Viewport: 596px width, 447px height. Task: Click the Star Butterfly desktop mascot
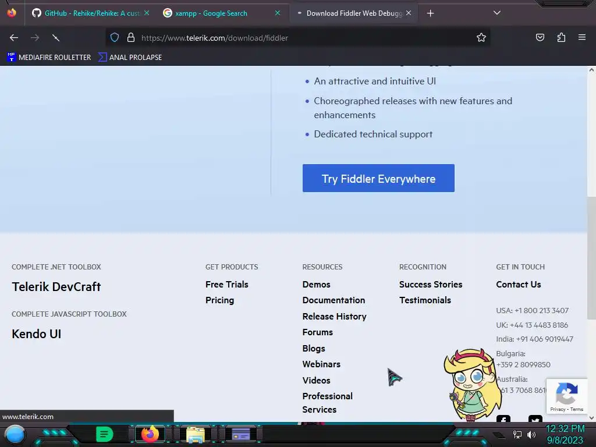[473, 385]
